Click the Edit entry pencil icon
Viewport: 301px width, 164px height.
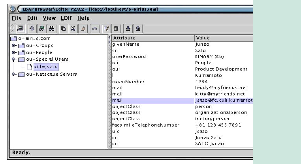(x=106, y=29)
